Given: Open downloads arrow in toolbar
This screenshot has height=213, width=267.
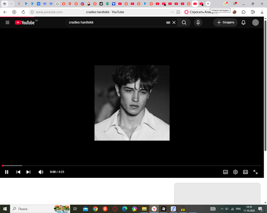Looking at the screenshot, I should (262, 12).
